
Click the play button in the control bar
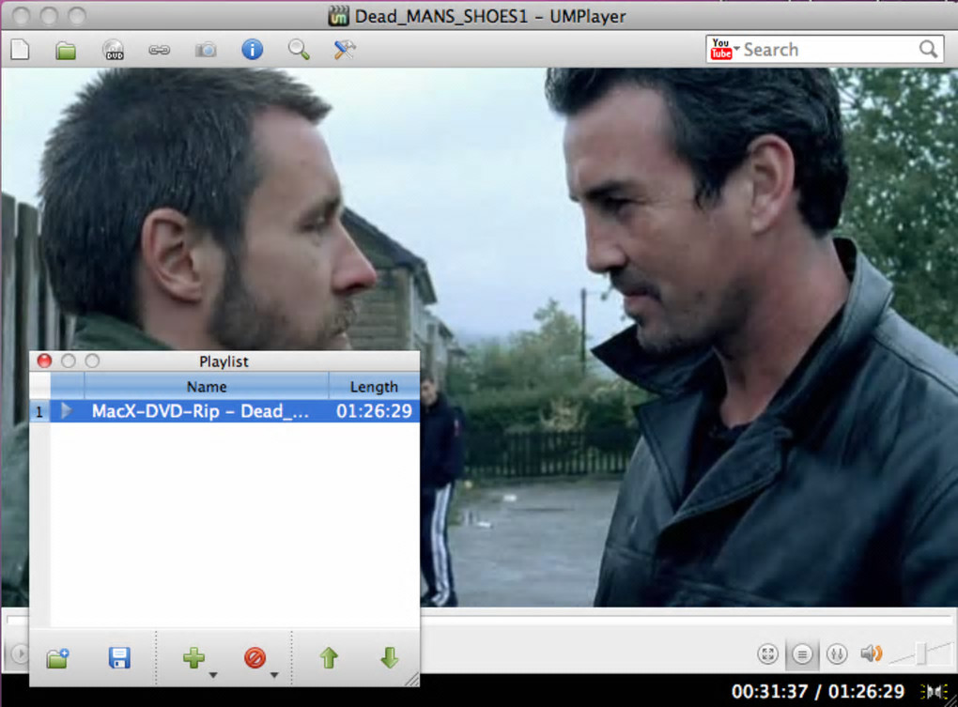(20, 653)
